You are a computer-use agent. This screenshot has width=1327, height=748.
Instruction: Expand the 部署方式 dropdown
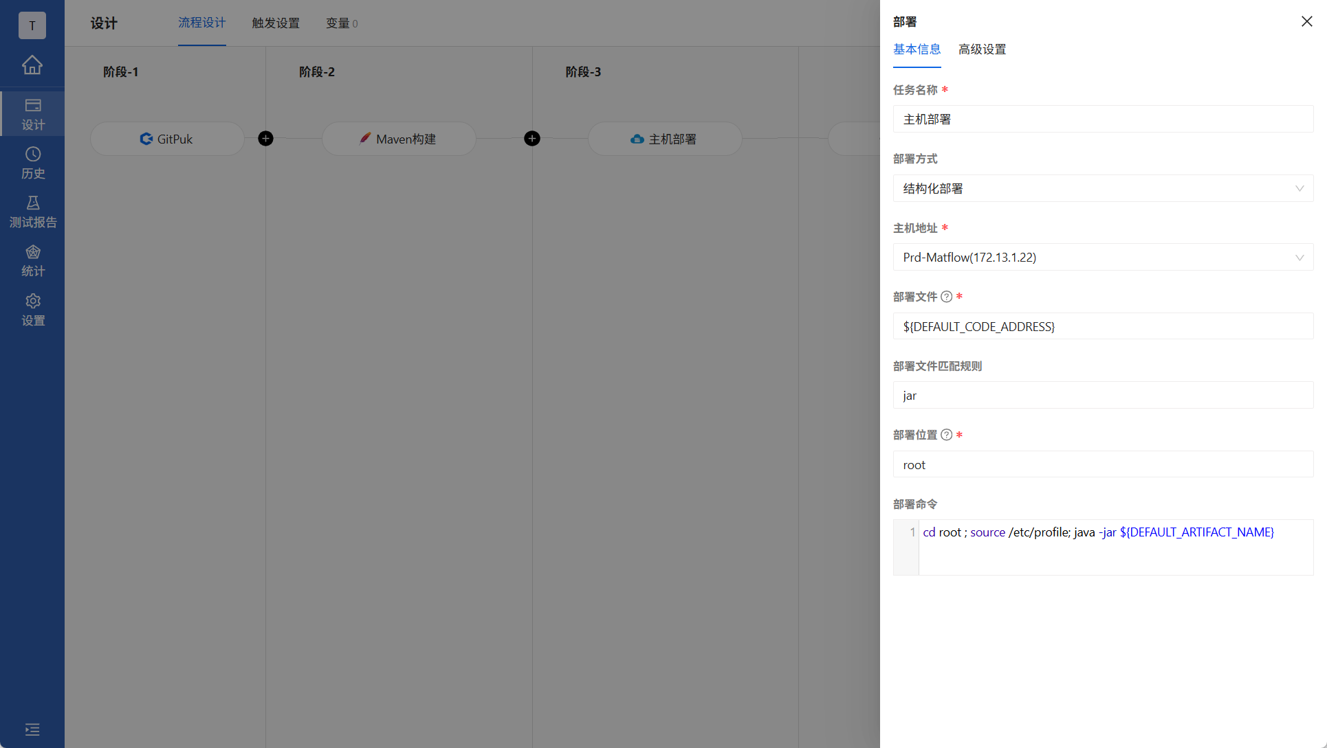[1102, 188]
